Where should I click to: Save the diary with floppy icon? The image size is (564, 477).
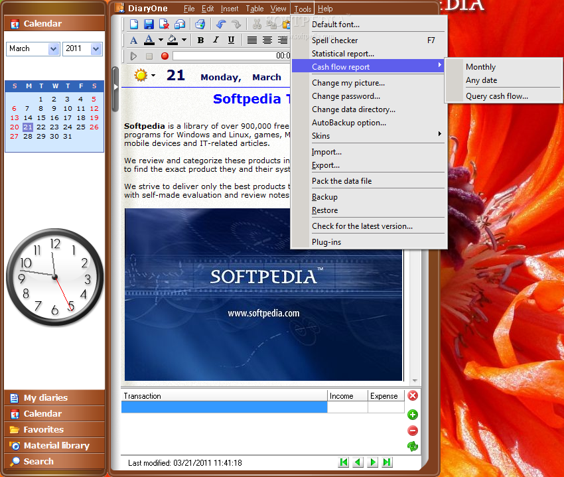click(149, 24)
